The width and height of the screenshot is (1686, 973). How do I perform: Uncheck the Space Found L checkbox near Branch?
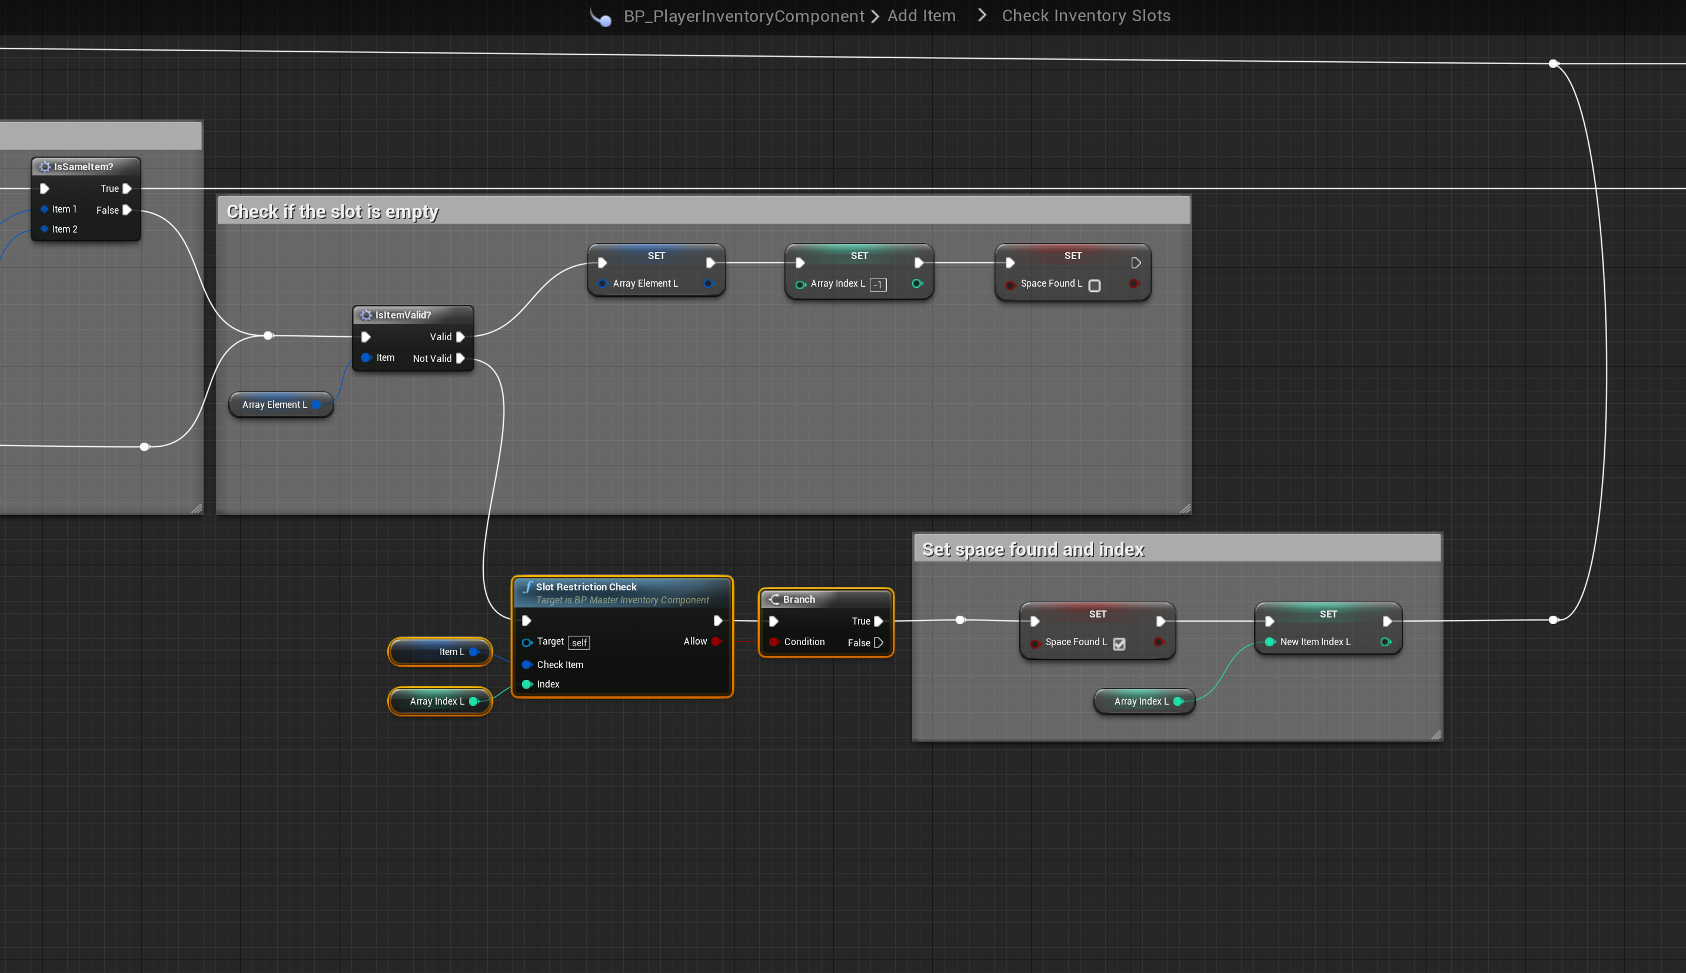(1119, 643)
